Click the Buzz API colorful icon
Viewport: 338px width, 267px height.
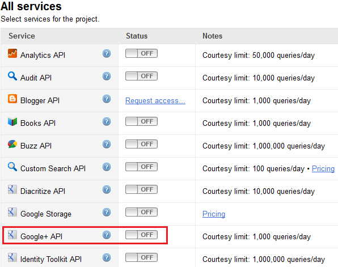pyautogui.click(x=12, y=144)
